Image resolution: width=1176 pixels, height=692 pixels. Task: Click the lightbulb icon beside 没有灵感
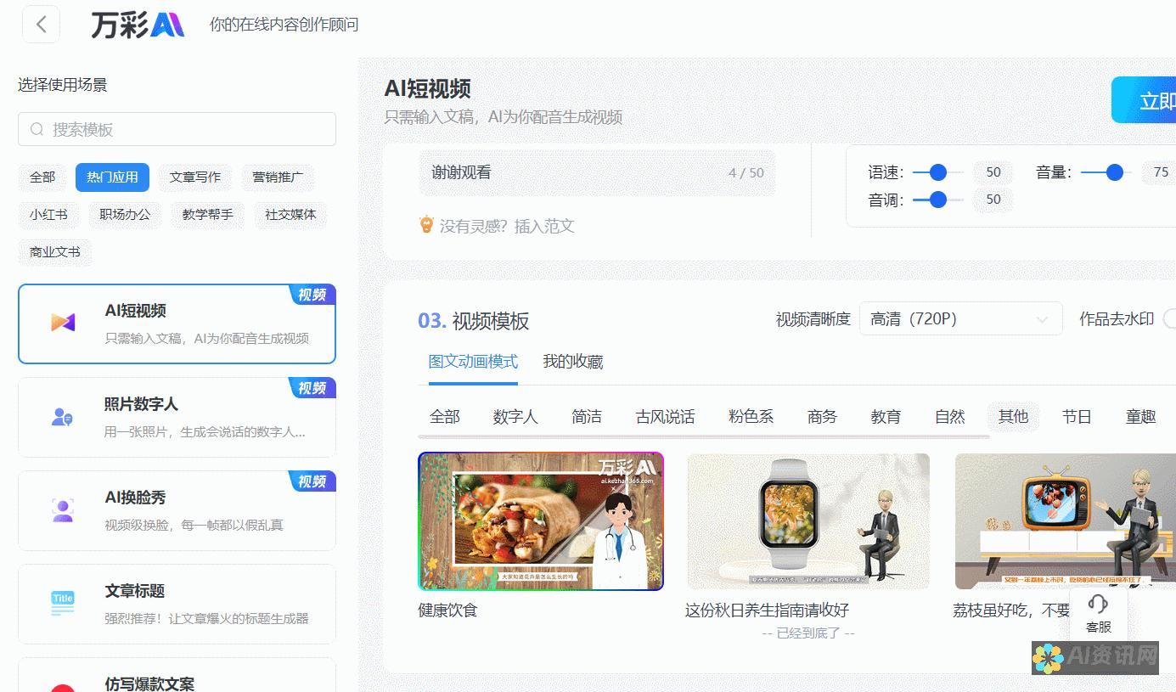(x=426, y=225)
